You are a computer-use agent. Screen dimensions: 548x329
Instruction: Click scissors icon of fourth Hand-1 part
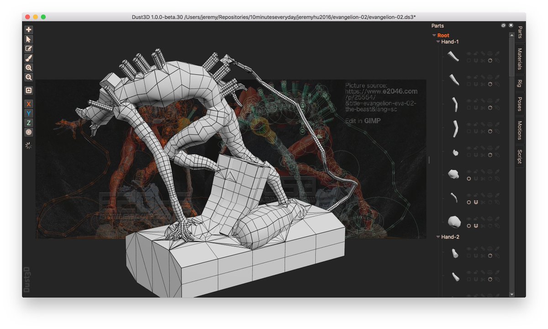point(483,131)
